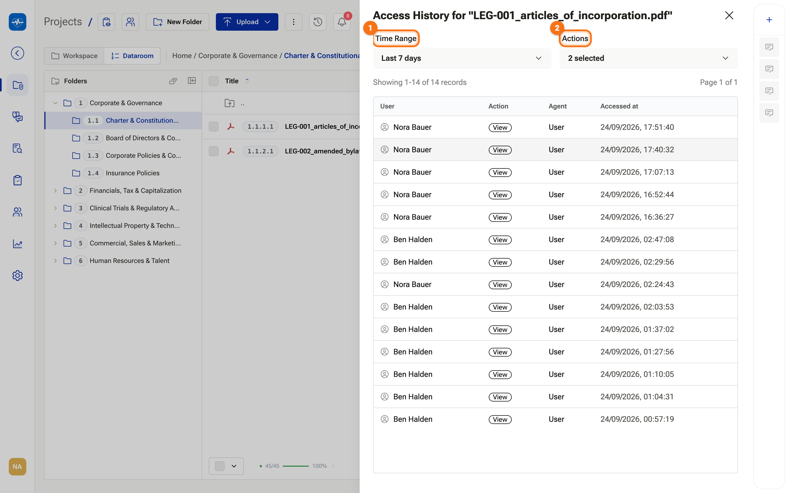Switch to the Dataroom tab
The width and height of the screenshot is (789, 493).
132,56
